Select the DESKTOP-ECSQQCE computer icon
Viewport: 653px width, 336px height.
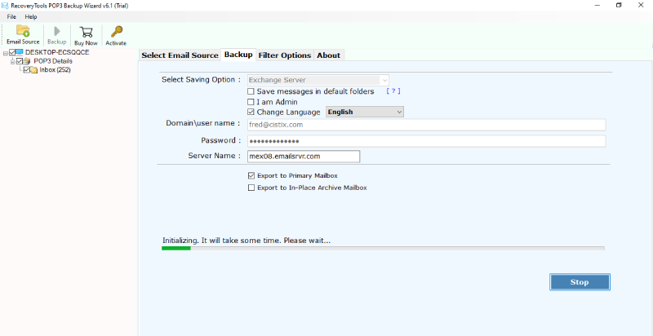20,52
